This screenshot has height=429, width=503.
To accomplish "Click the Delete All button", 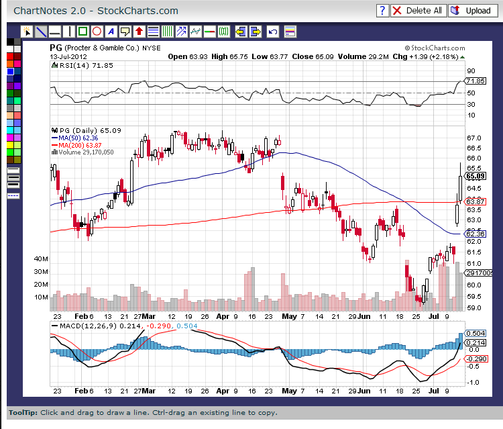I will 418,11.
